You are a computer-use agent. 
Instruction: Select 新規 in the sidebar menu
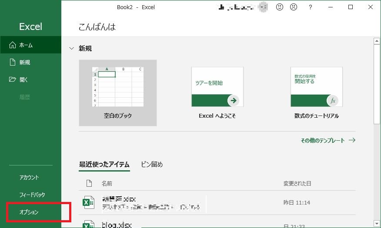coord(30,62)
